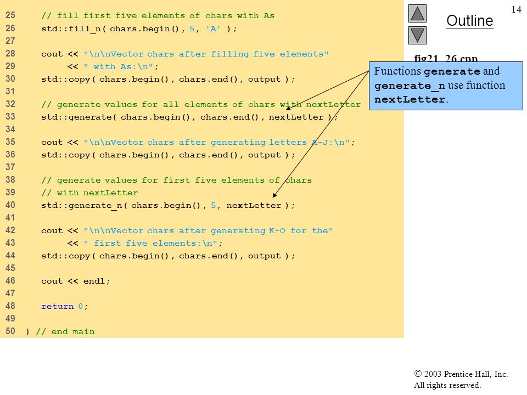Click the std::fill_n statement on line 26

(139, 29)
